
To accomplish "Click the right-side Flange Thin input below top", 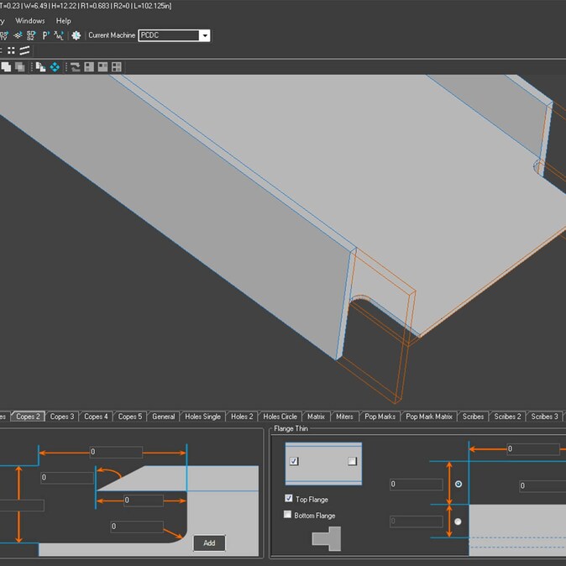I will (542, 486).
